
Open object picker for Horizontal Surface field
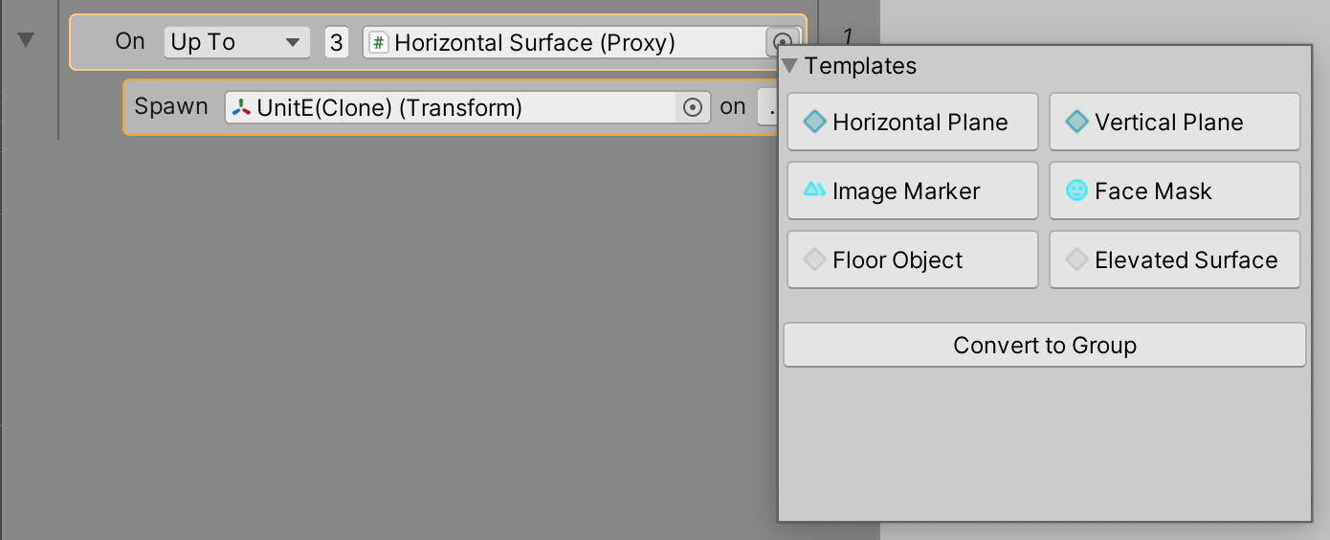(782, 42)
